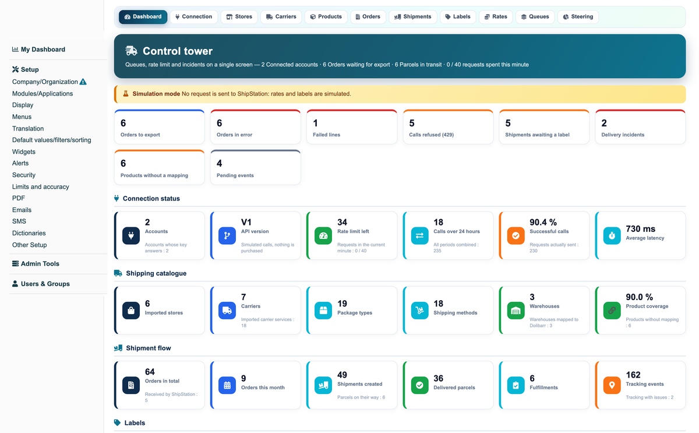Click the warehouse icon on Warehouses card
The width and height of the screenshot is (699, 433).
(516, 311)
